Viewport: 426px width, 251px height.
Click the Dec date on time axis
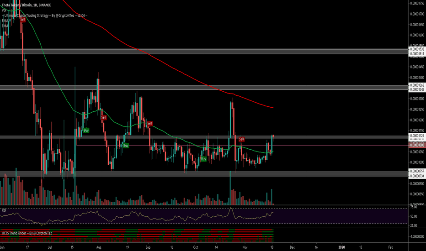[x=293, y=247]
